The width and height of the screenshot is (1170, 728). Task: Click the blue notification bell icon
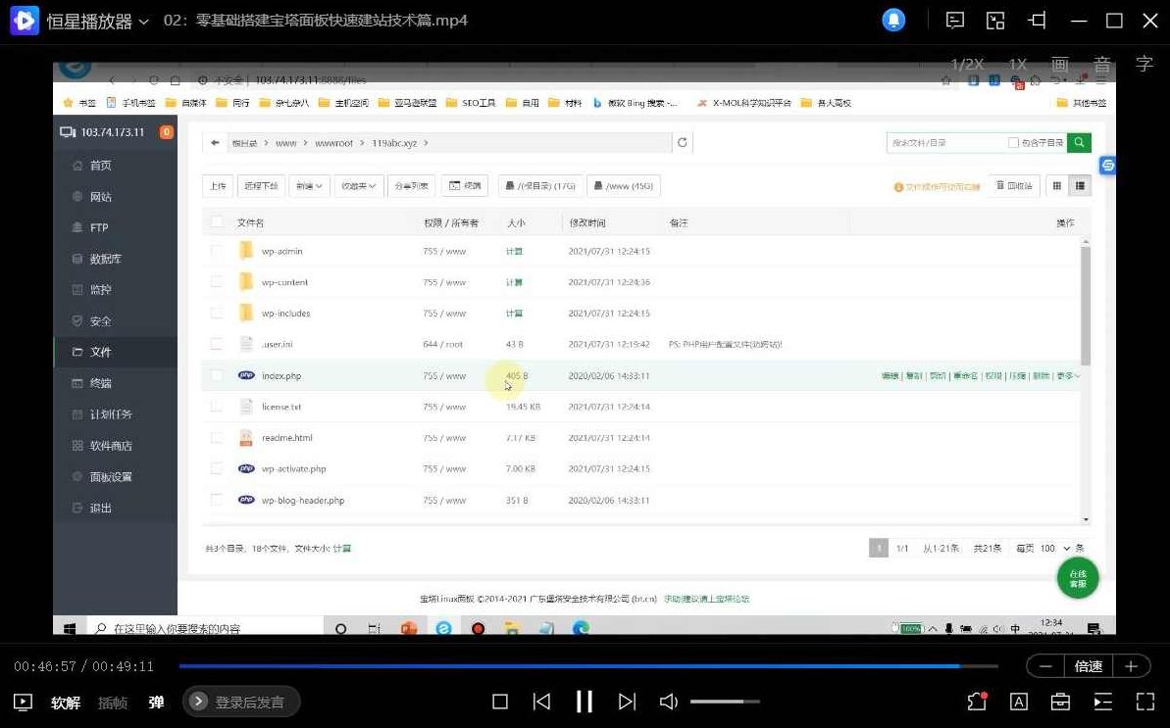pos(893,21)
